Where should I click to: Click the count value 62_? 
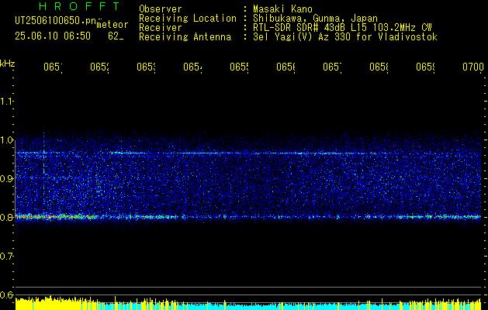pos(116,36)
